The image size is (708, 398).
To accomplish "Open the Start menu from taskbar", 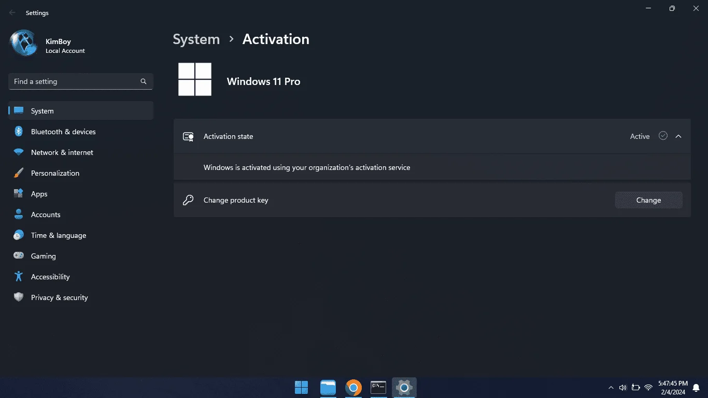I will point(301,387).
